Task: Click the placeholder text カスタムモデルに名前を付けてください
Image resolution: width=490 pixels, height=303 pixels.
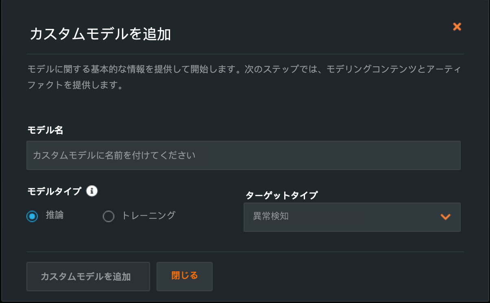Action: (x=114, y=155)
